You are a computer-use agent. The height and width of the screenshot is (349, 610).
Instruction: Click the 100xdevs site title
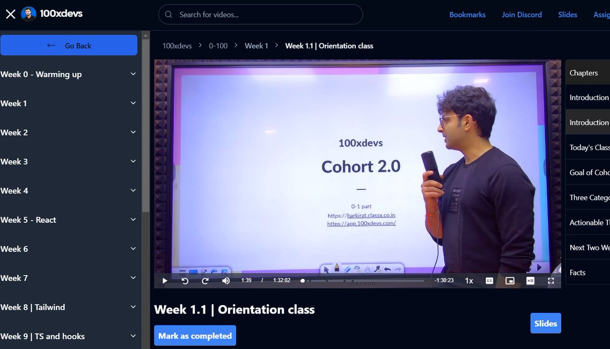click(61, 14)
